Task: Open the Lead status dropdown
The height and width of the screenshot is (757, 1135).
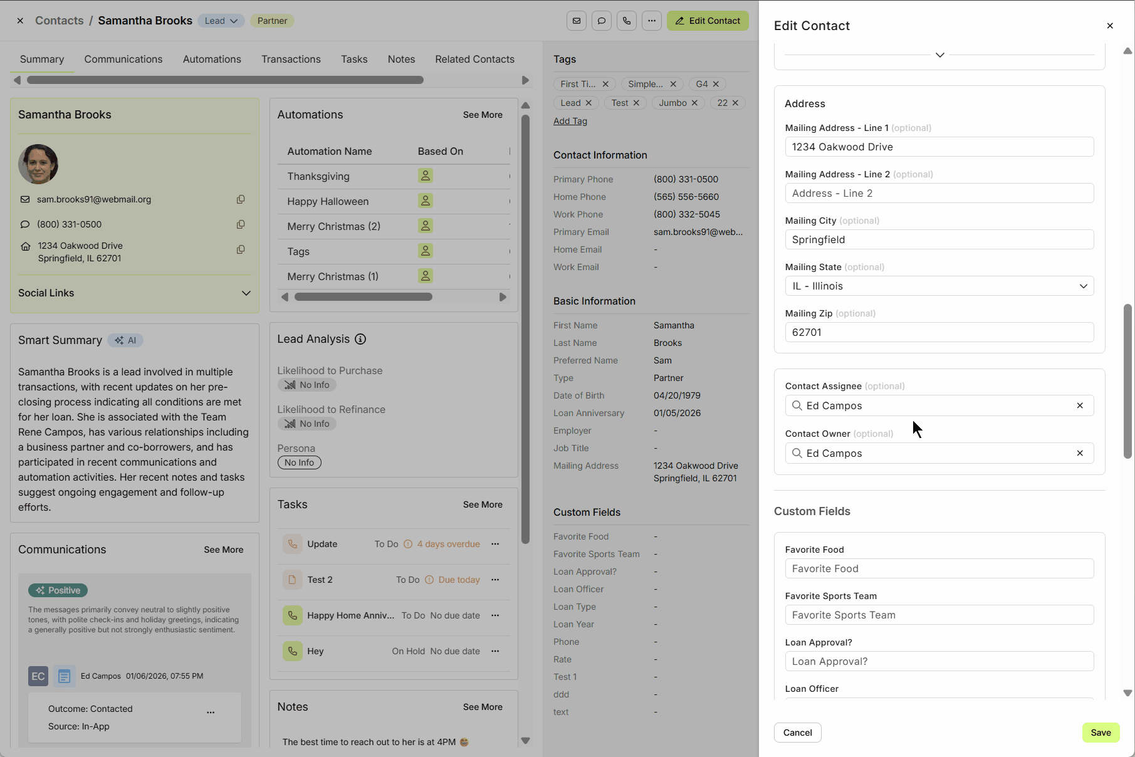Action: click(221, 21)
